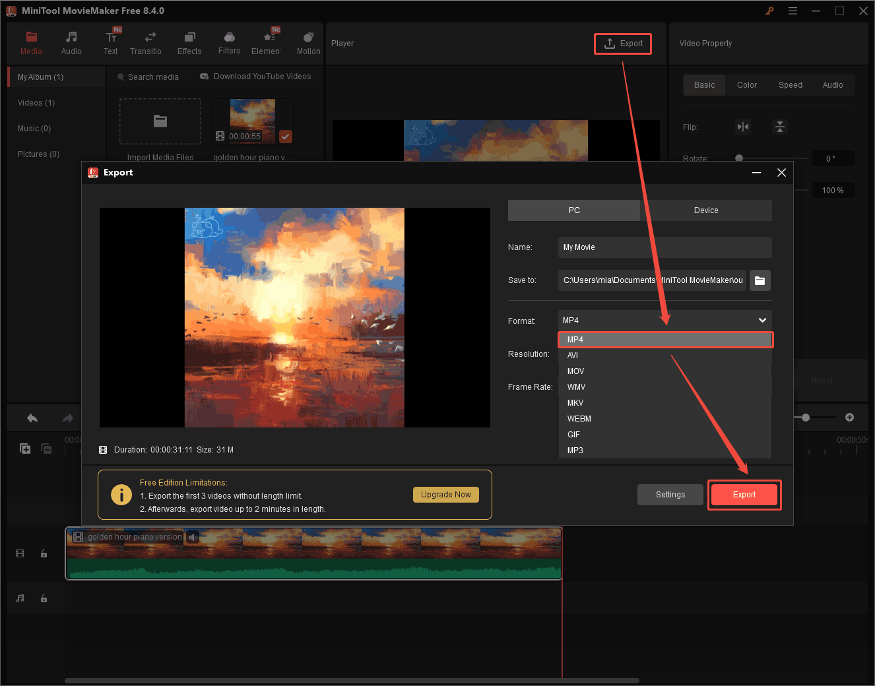The height and width of the screenshot is (686, 875).
Task: Mute the golden hour piano clip
Action: click(192, 537)
